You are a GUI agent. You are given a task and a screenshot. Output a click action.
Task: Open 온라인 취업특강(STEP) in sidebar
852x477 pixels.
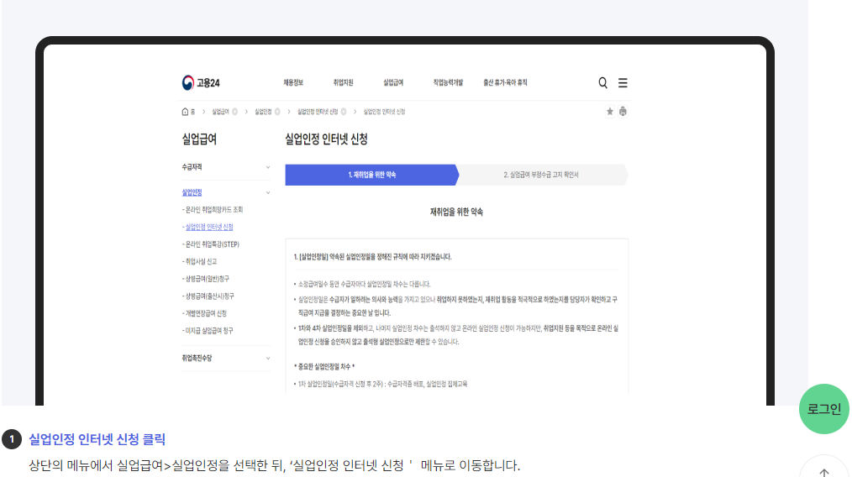(211, 244)
